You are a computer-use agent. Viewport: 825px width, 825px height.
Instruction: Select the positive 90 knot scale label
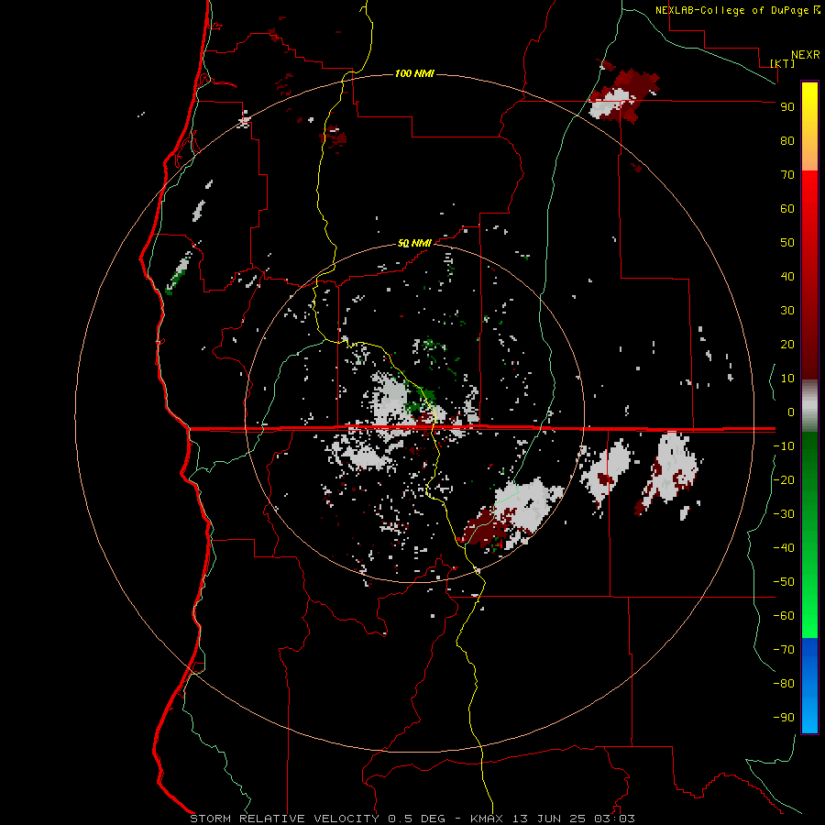click(787, 107)
